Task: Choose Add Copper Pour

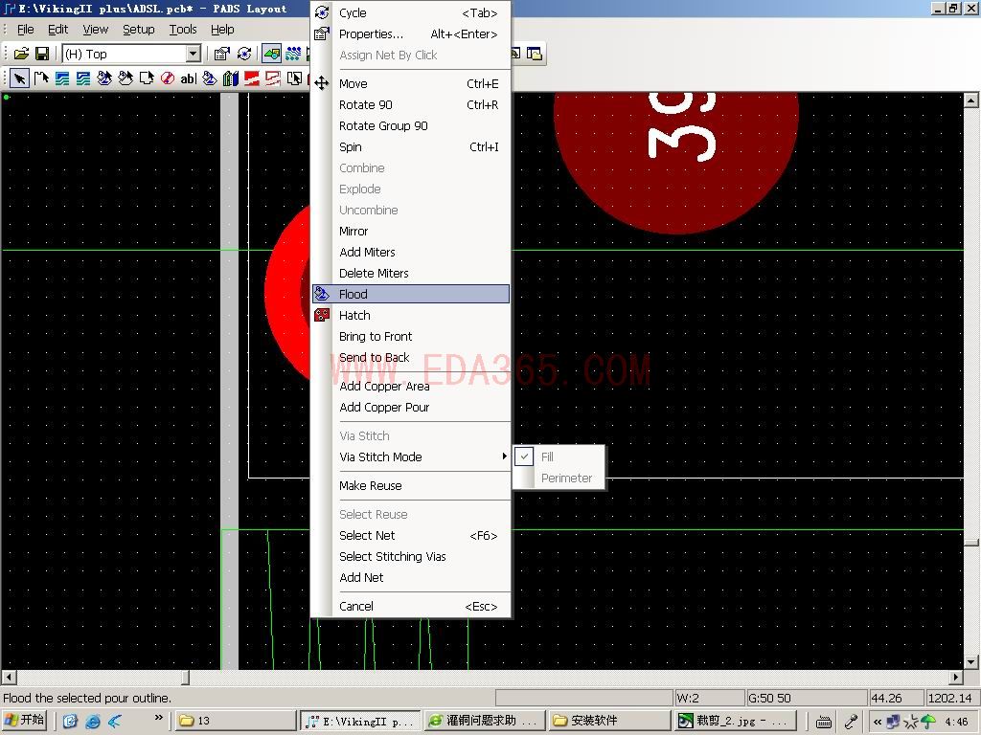Action: (411, 408)
